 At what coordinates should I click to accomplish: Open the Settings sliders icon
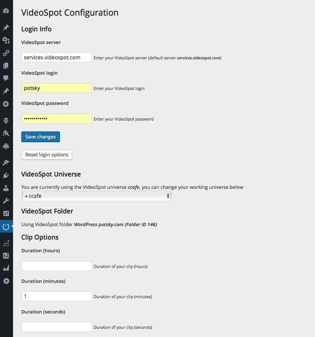click(6, 213)
